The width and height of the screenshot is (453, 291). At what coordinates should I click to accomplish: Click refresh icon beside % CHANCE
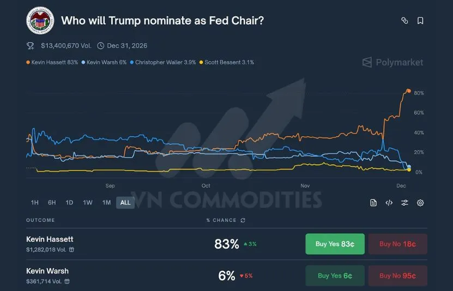point(243,220)
